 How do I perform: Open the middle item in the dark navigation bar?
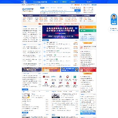click(x=58, y=15)
